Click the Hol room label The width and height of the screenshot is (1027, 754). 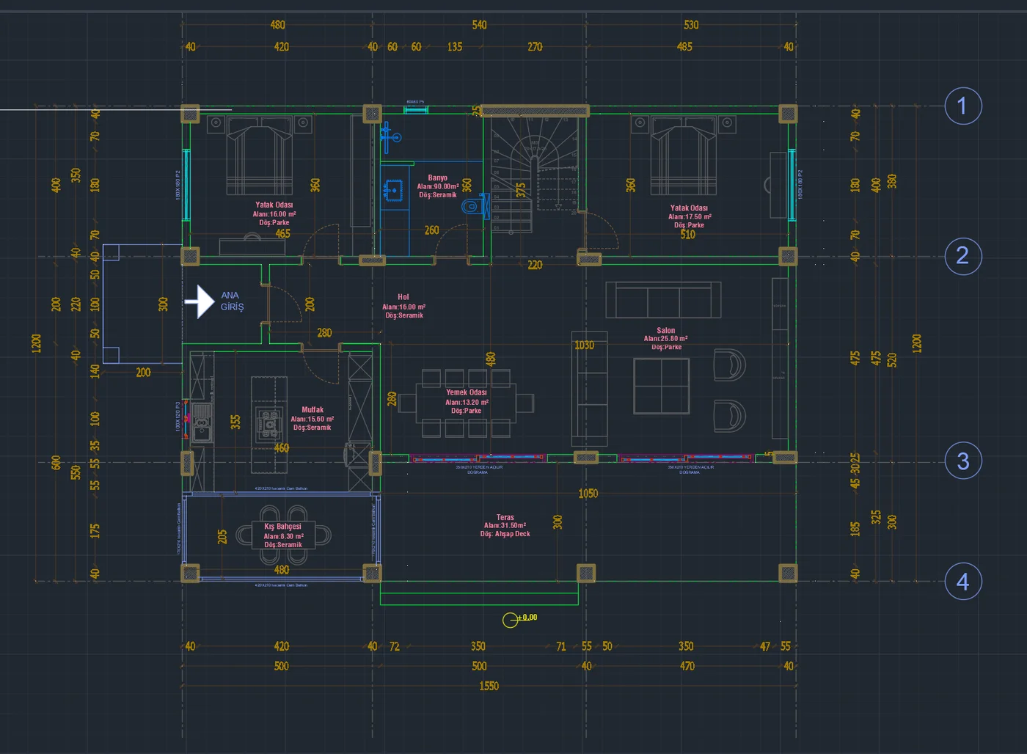click(x=403, y=306)
